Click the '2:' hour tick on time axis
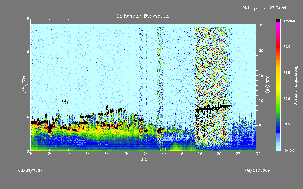The height and width of the screenshot is (189, 303). pos(49,154)
